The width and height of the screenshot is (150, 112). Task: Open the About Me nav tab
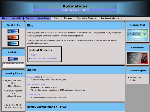[17, 18]
